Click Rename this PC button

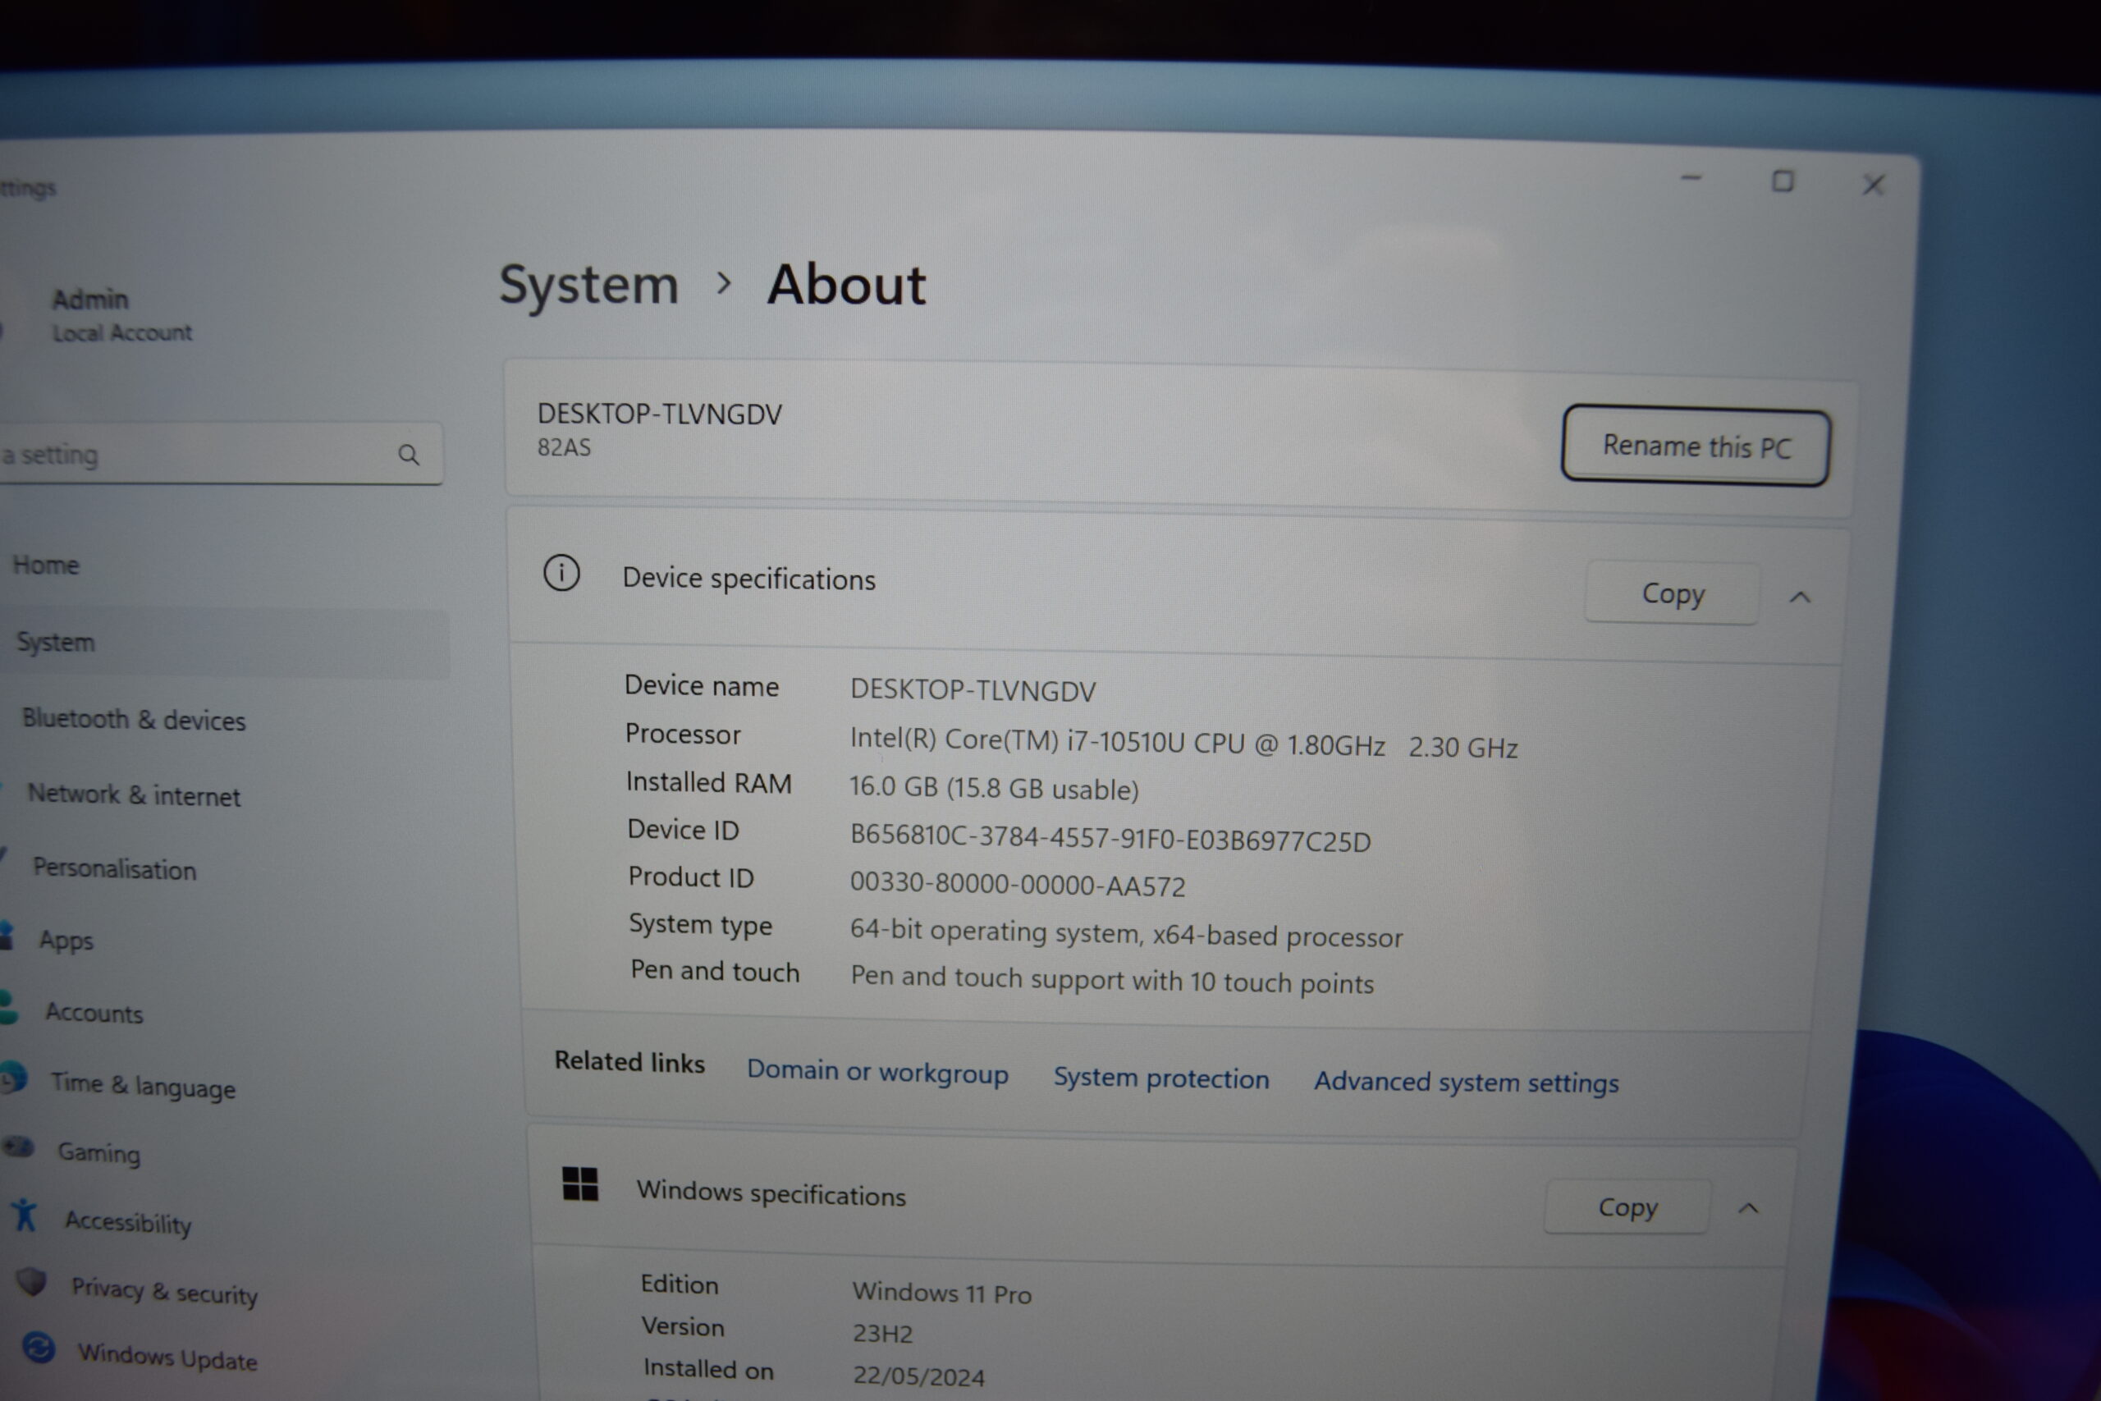[1696, 446]
